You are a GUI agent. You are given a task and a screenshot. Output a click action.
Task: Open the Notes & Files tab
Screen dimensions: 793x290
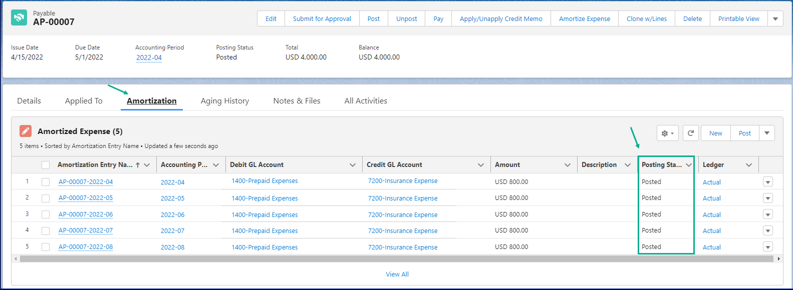[297, 101]
